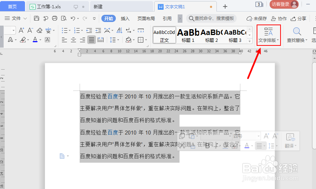This screenshot has height=189, width=316.
Task: Expand the styles gallery more arrow
Action: 249,41
